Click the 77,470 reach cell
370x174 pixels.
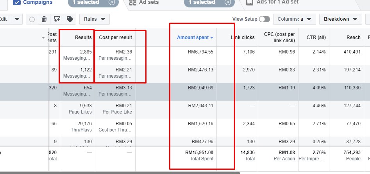pos(354,123)
